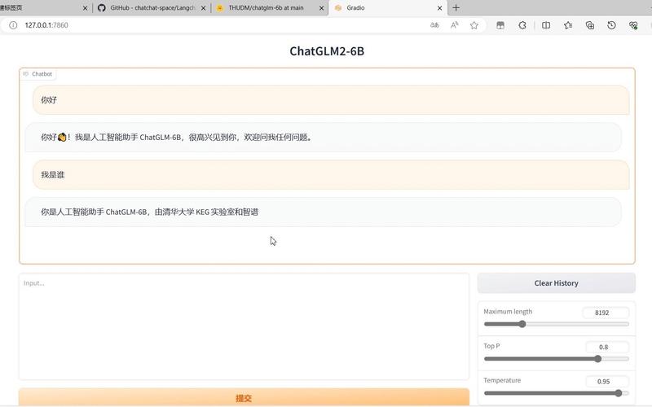Click the Maximum length value box 8192
The height and width of the screenshot is (407, 652).
[x=606, y=313]
